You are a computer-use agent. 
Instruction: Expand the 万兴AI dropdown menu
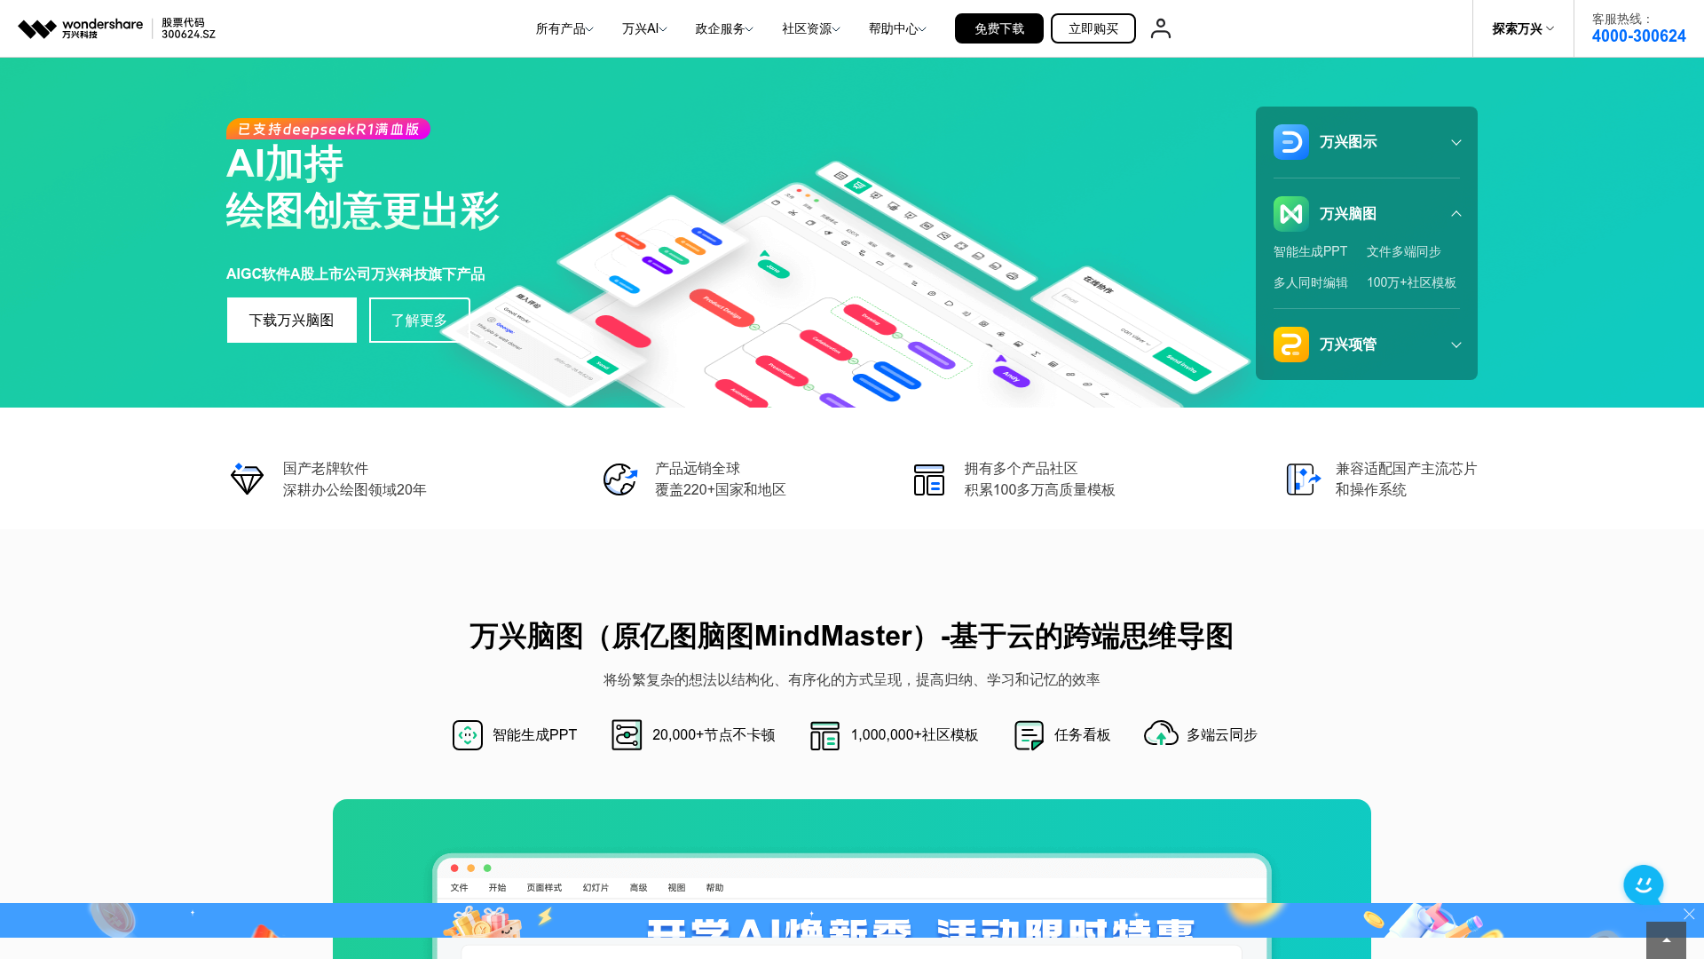click(644, 28)
